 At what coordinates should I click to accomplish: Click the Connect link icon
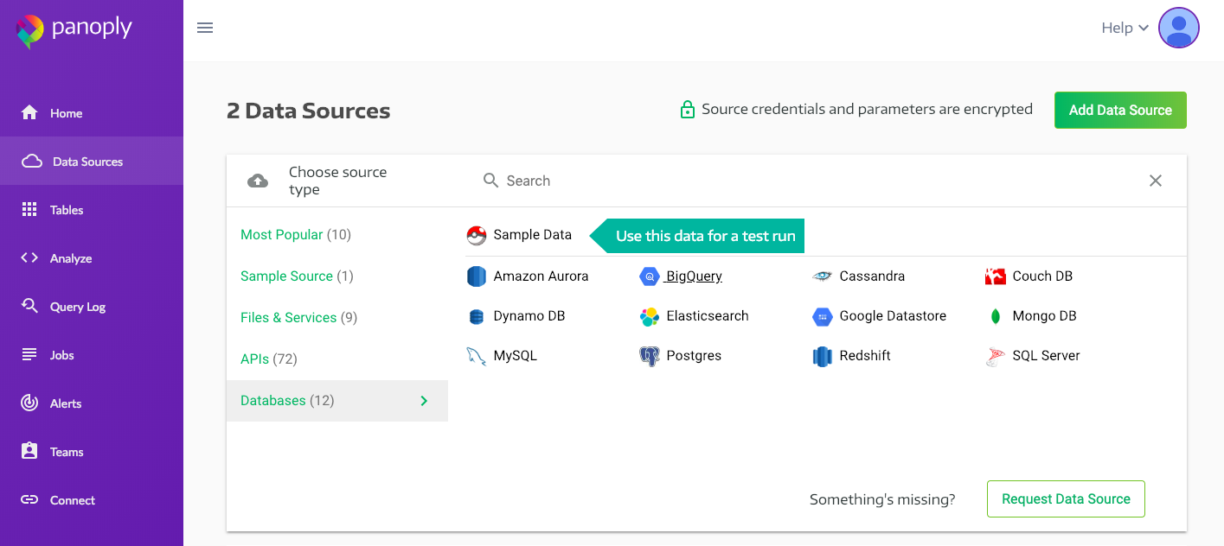coord(29,499)
